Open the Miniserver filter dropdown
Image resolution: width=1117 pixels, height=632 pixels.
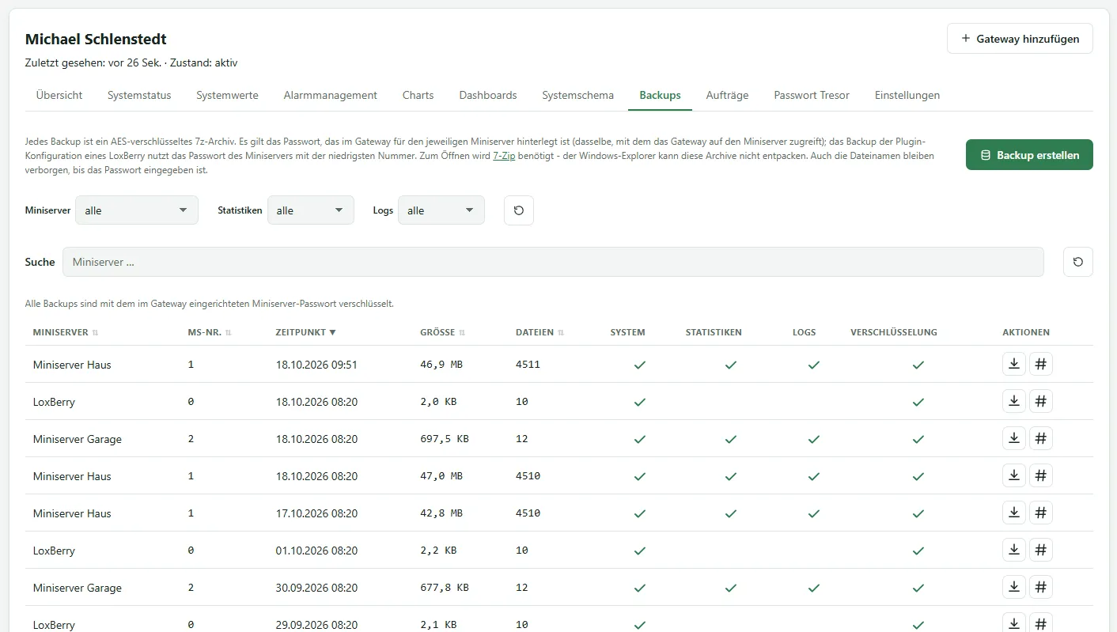(x=137, y=210)
